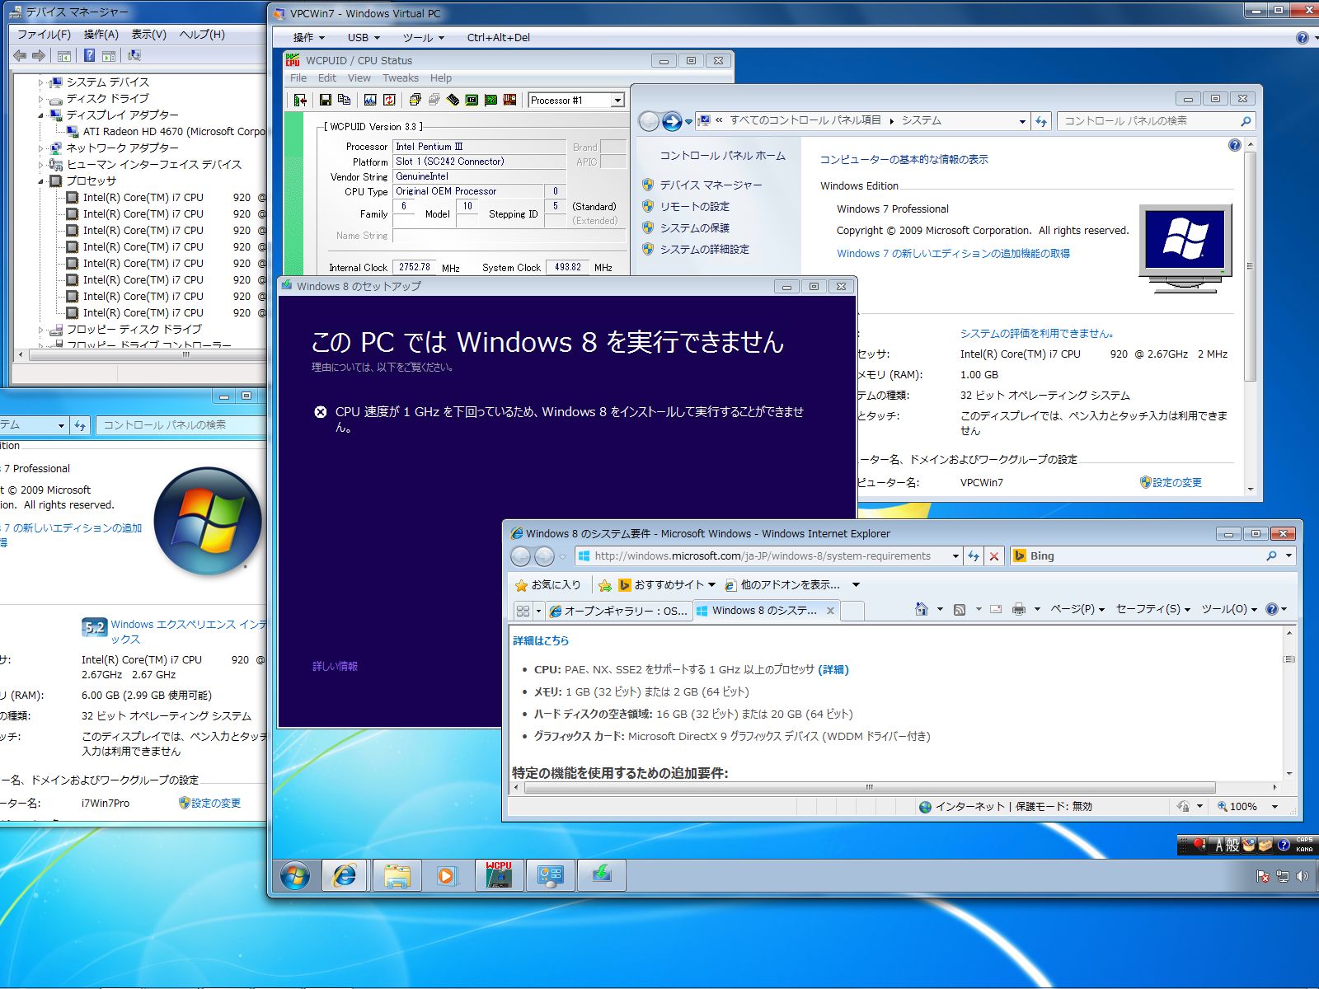Switch to オープンギャラリー tab in IE
This screenshot has width=1319, height=989.
(618, 611)
